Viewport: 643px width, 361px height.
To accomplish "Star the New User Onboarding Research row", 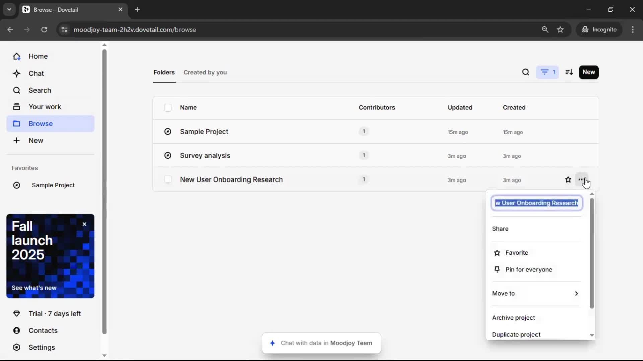I will point(568,180).
